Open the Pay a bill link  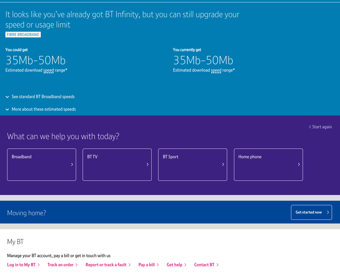coord(148,265)
